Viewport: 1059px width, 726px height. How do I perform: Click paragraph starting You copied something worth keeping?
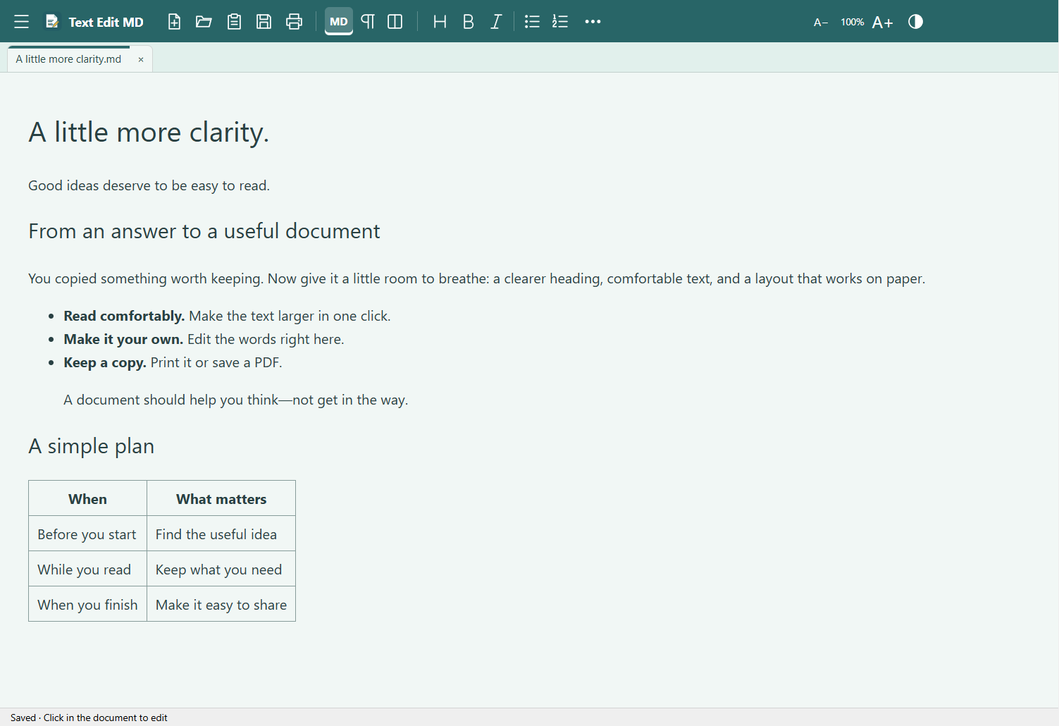point(476,278)
